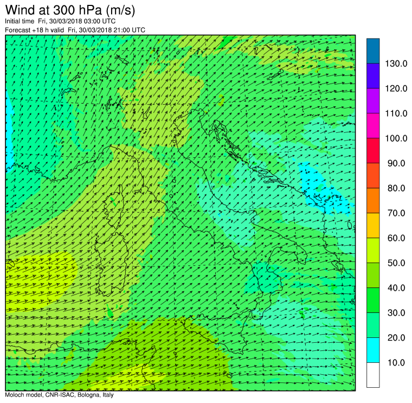Click the 100.0 colorbar label
Viewport: 412px width, 403px height.
(x=396, y=138)
